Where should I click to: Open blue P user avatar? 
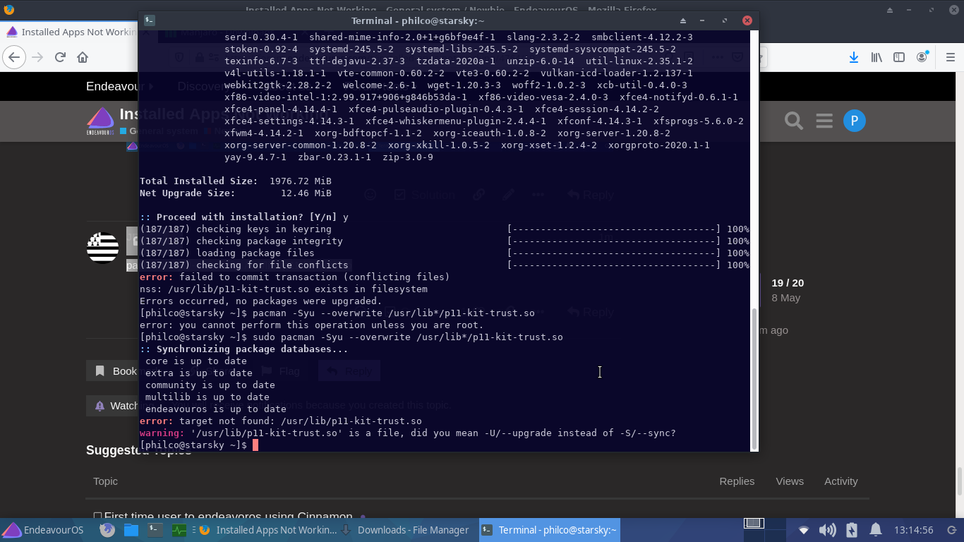[x=855, y=121]
